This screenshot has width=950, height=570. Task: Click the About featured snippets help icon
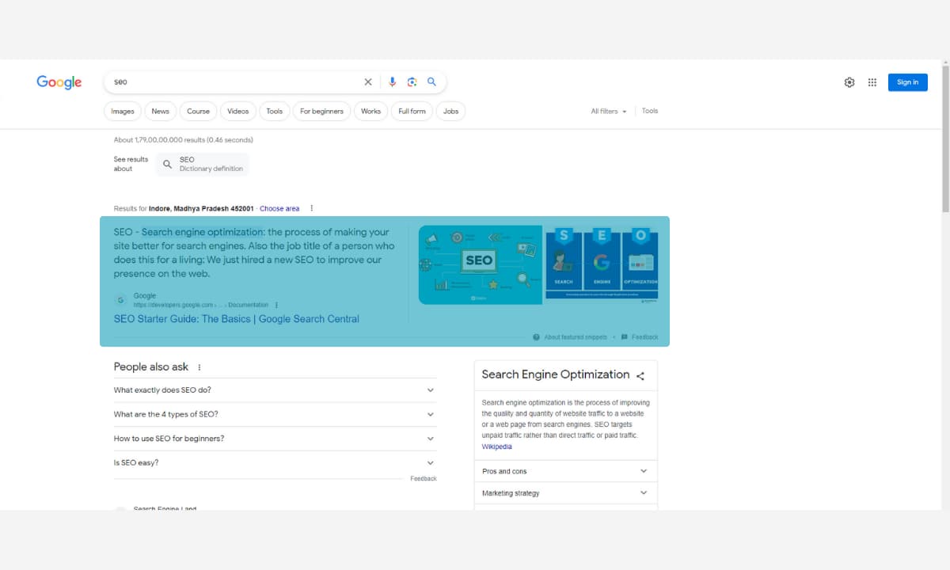[x=537, y=337]
